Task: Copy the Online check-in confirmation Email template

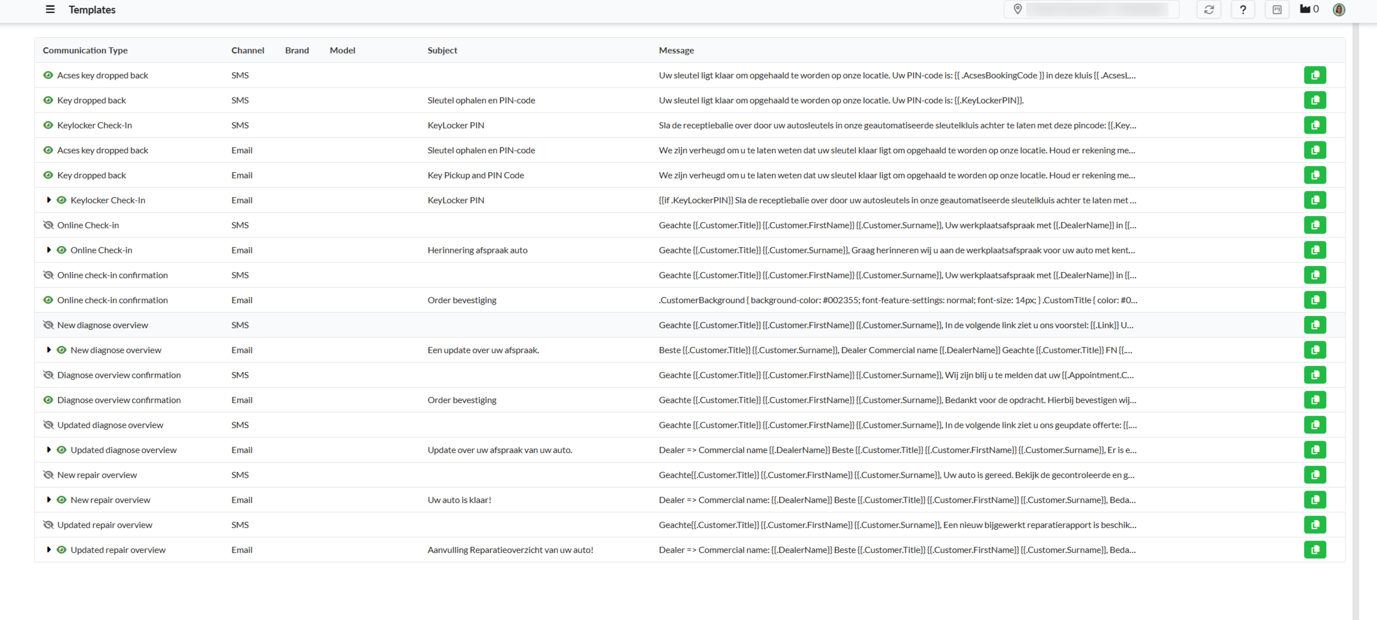Action: pyautogui.click(x=1314, y=300)
